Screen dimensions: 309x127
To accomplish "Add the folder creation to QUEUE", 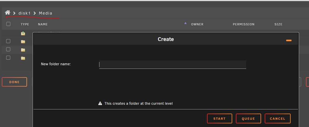I will click(x=248, y=119).
